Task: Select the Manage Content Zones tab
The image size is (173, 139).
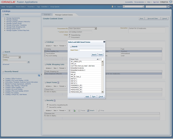Action: point(64,15)
